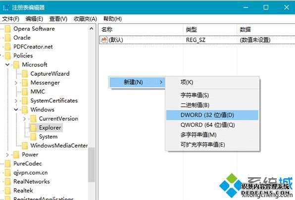Select the Explorer folder icon
The height and width of the screenshot is (200, 295).
coord(33,128)
